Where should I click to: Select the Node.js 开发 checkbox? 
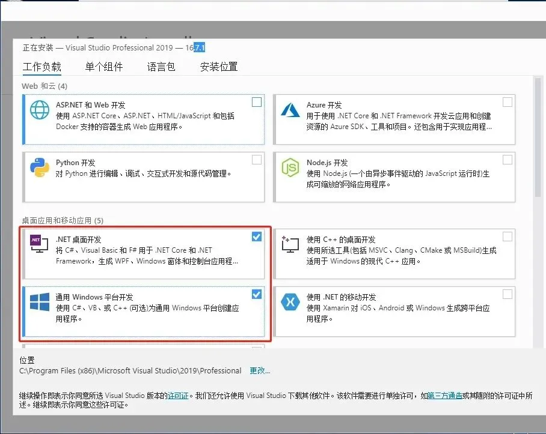click(508, 160)
